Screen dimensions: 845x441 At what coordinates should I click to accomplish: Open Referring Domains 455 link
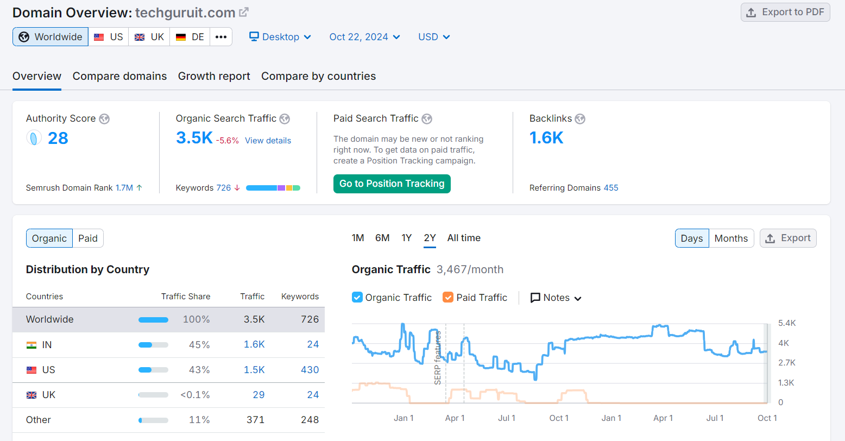611,188
